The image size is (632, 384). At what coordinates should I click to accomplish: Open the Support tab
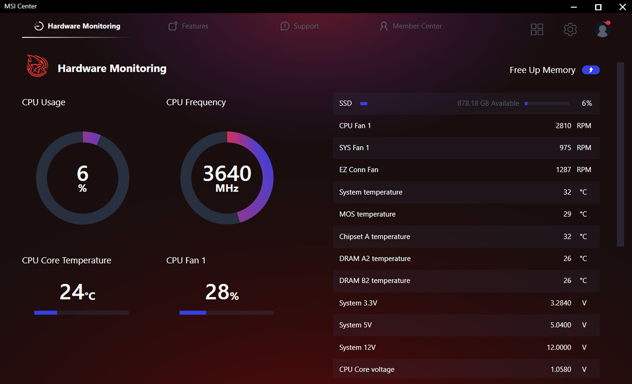click(x=299, y=26)
